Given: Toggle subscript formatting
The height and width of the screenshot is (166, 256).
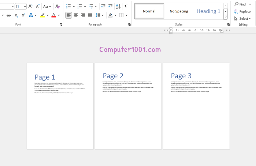Looking at the screenshot, I should click(16, 15).
